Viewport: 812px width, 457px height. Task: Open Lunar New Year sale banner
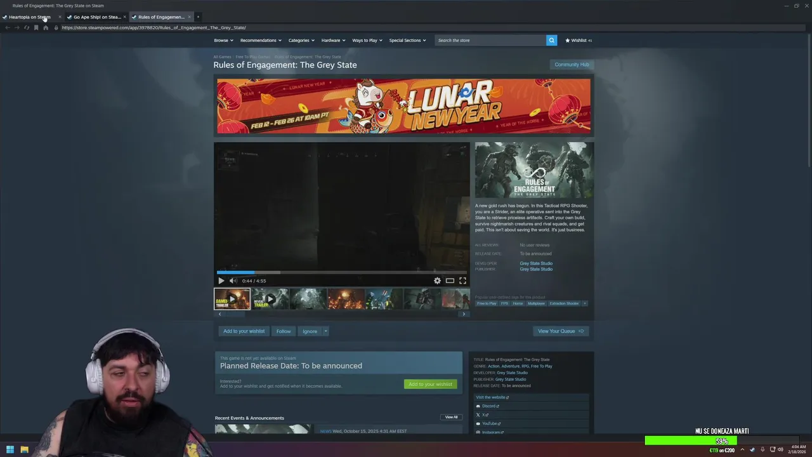403,106
